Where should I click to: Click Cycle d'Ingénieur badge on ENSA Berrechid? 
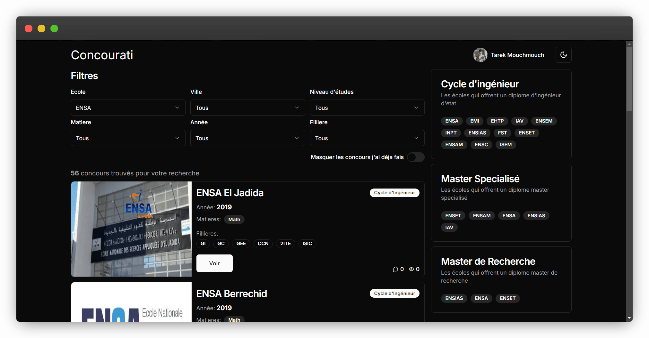coord(394,294)
